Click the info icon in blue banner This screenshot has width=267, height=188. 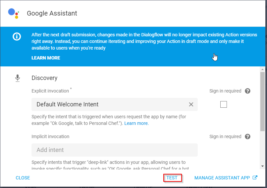pos(17,37)
